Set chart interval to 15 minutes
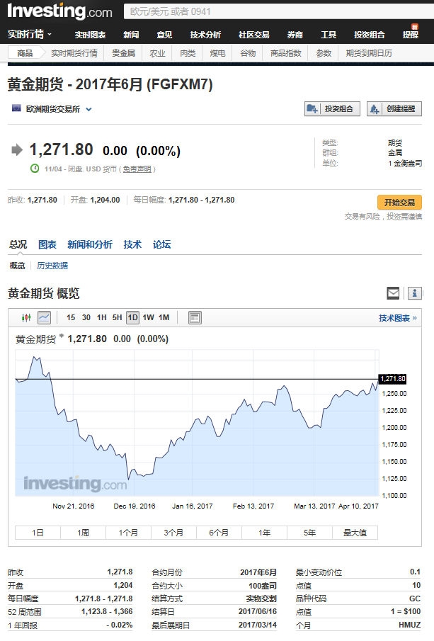 pyautogui.click(x=71, y=317)
